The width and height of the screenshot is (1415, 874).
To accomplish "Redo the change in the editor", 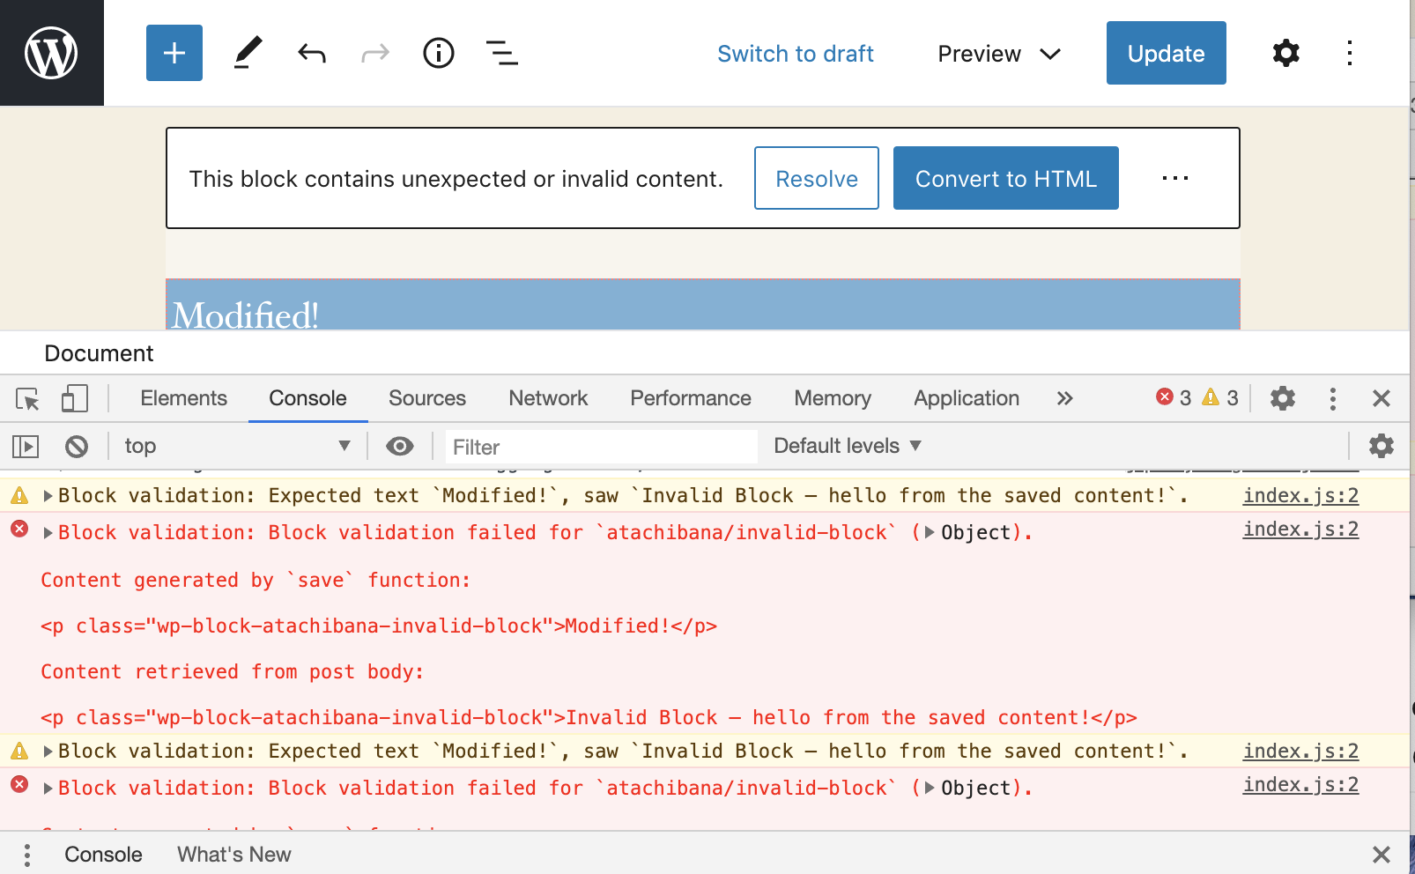I will click(374, 53).
